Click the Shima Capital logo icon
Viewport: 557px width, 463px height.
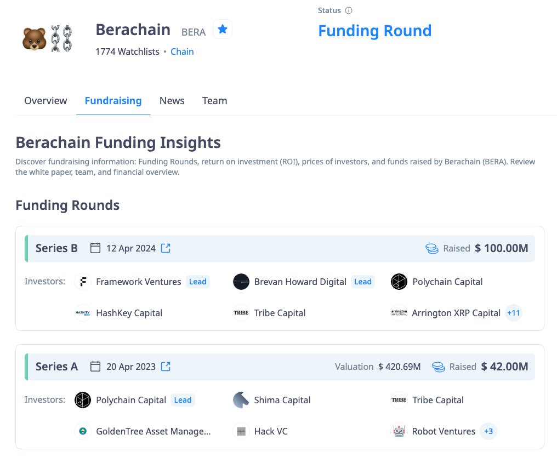pyautogui.click(x=241, y=400)
